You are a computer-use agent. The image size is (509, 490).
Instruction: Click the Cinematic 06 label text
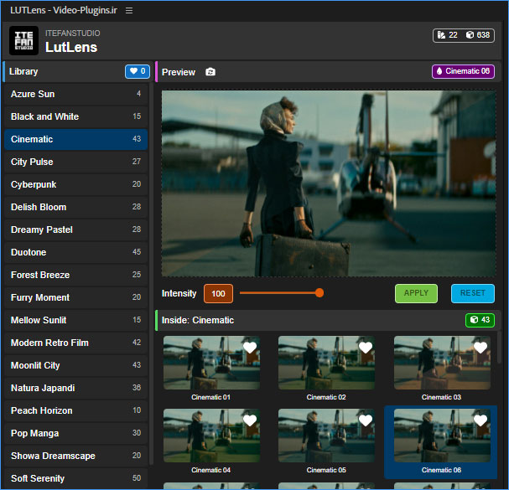441,470
